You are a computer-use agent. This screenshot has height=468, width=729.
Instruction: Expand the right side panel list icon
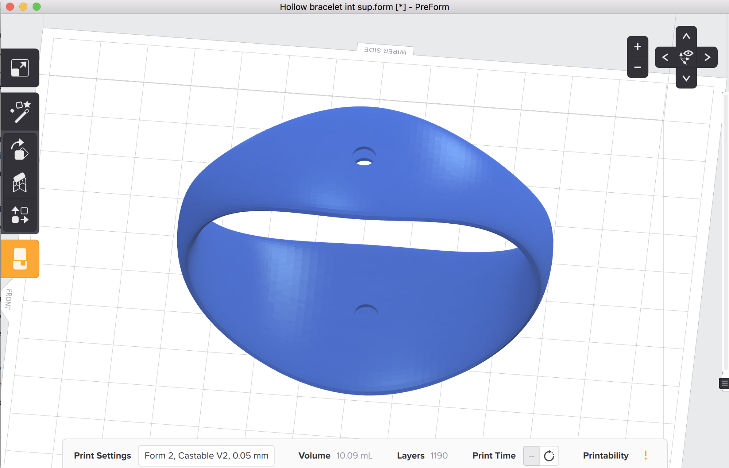724,383
